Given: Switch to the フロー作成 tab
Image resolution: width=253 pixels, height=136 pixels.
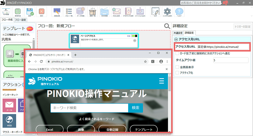Looking at the screenshot, I should click(7, 20).
